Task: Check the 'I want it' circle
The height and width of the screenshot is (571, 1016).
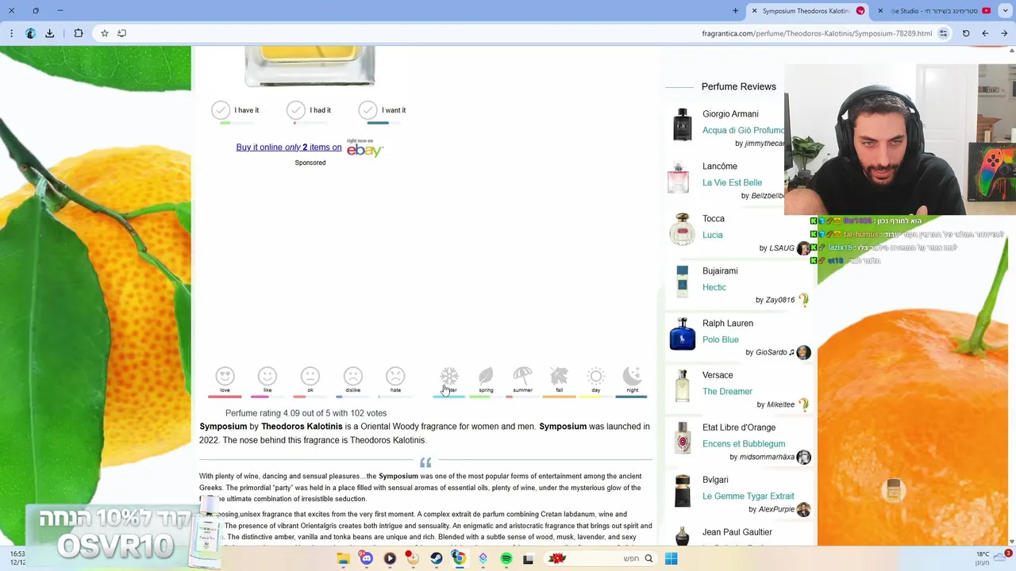Action: coord(368,110)
